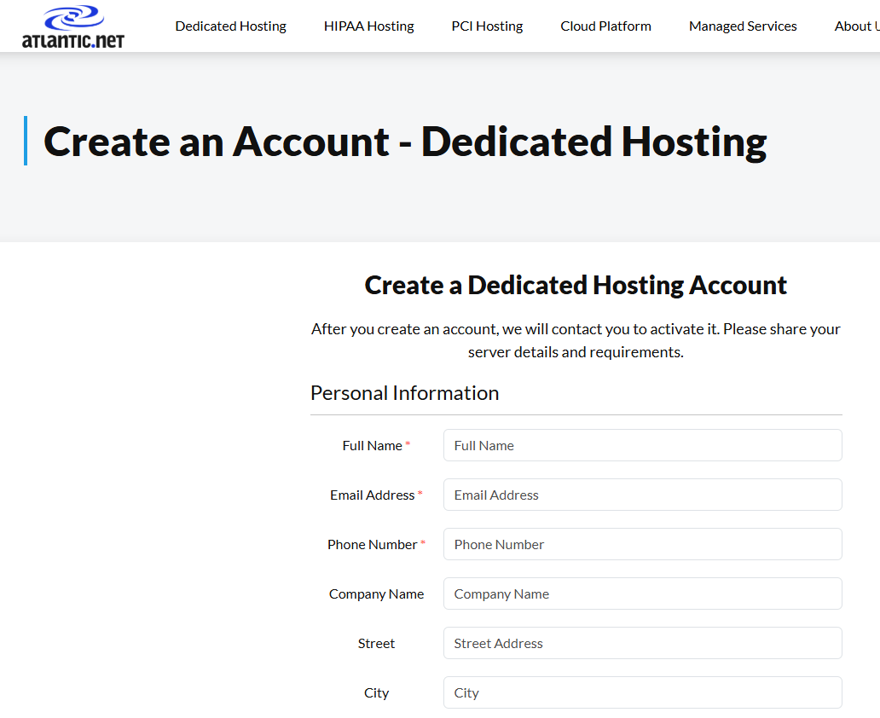
Task: Open the Cloud Platform menu
Action: point(605,26)
